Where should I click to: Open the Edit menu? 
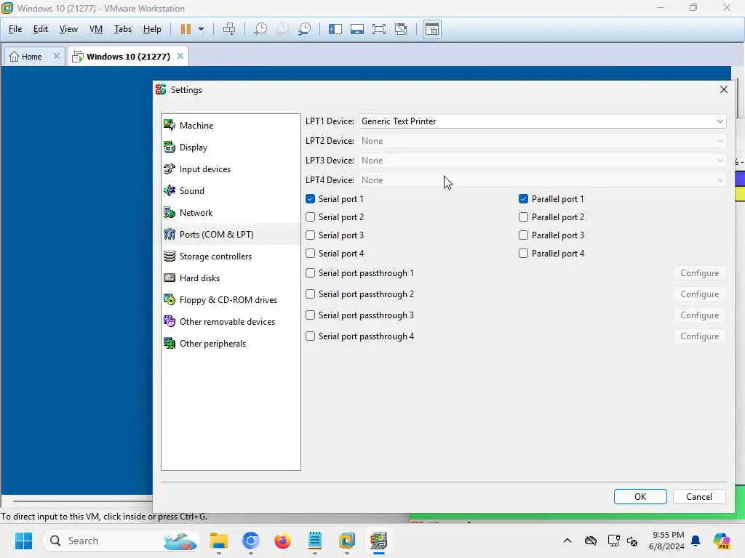click(x=41, y=29)
